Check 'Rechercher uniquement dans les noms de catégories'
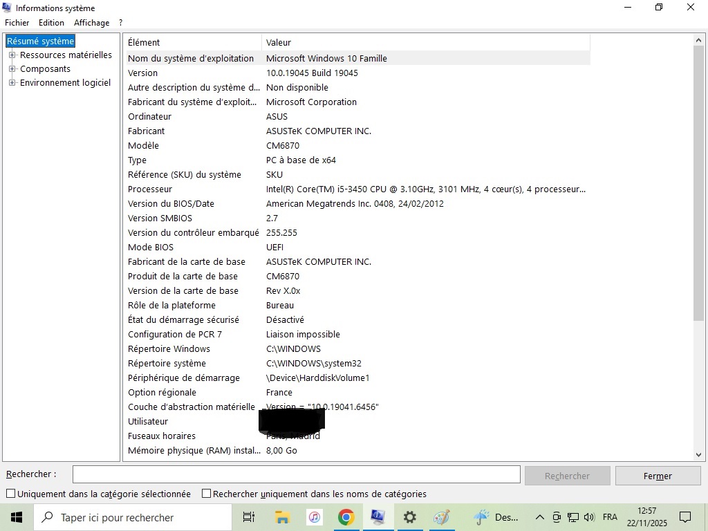 coord(206,494)
